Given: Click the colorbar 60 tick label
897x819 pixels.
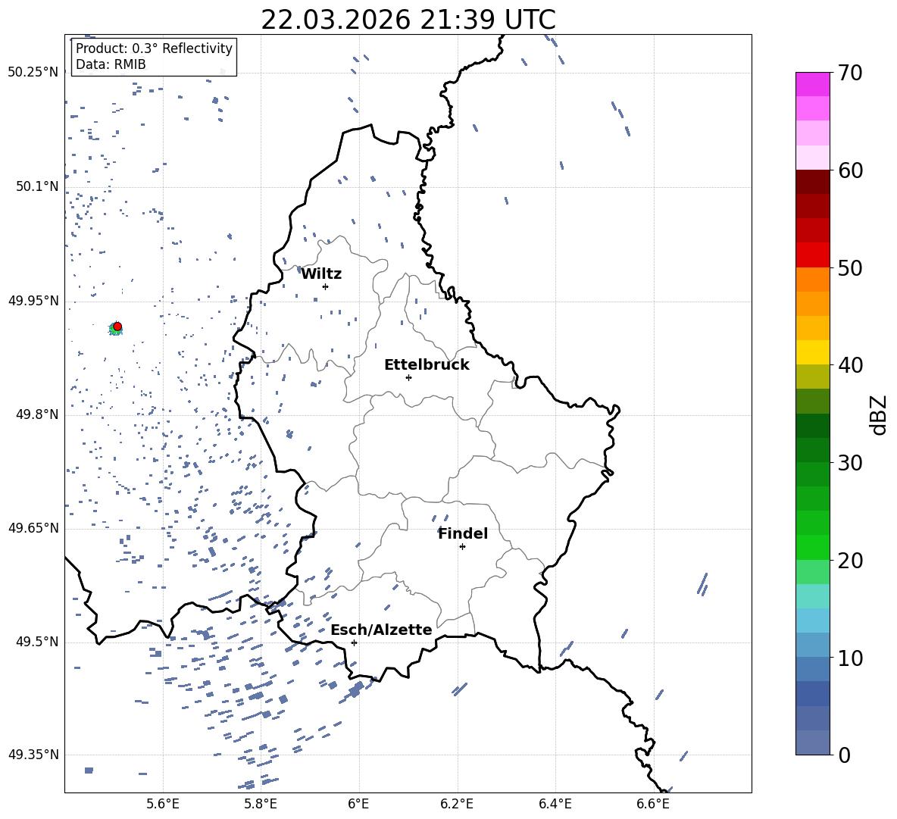Looking at the screenshot, I should [850, 170].
